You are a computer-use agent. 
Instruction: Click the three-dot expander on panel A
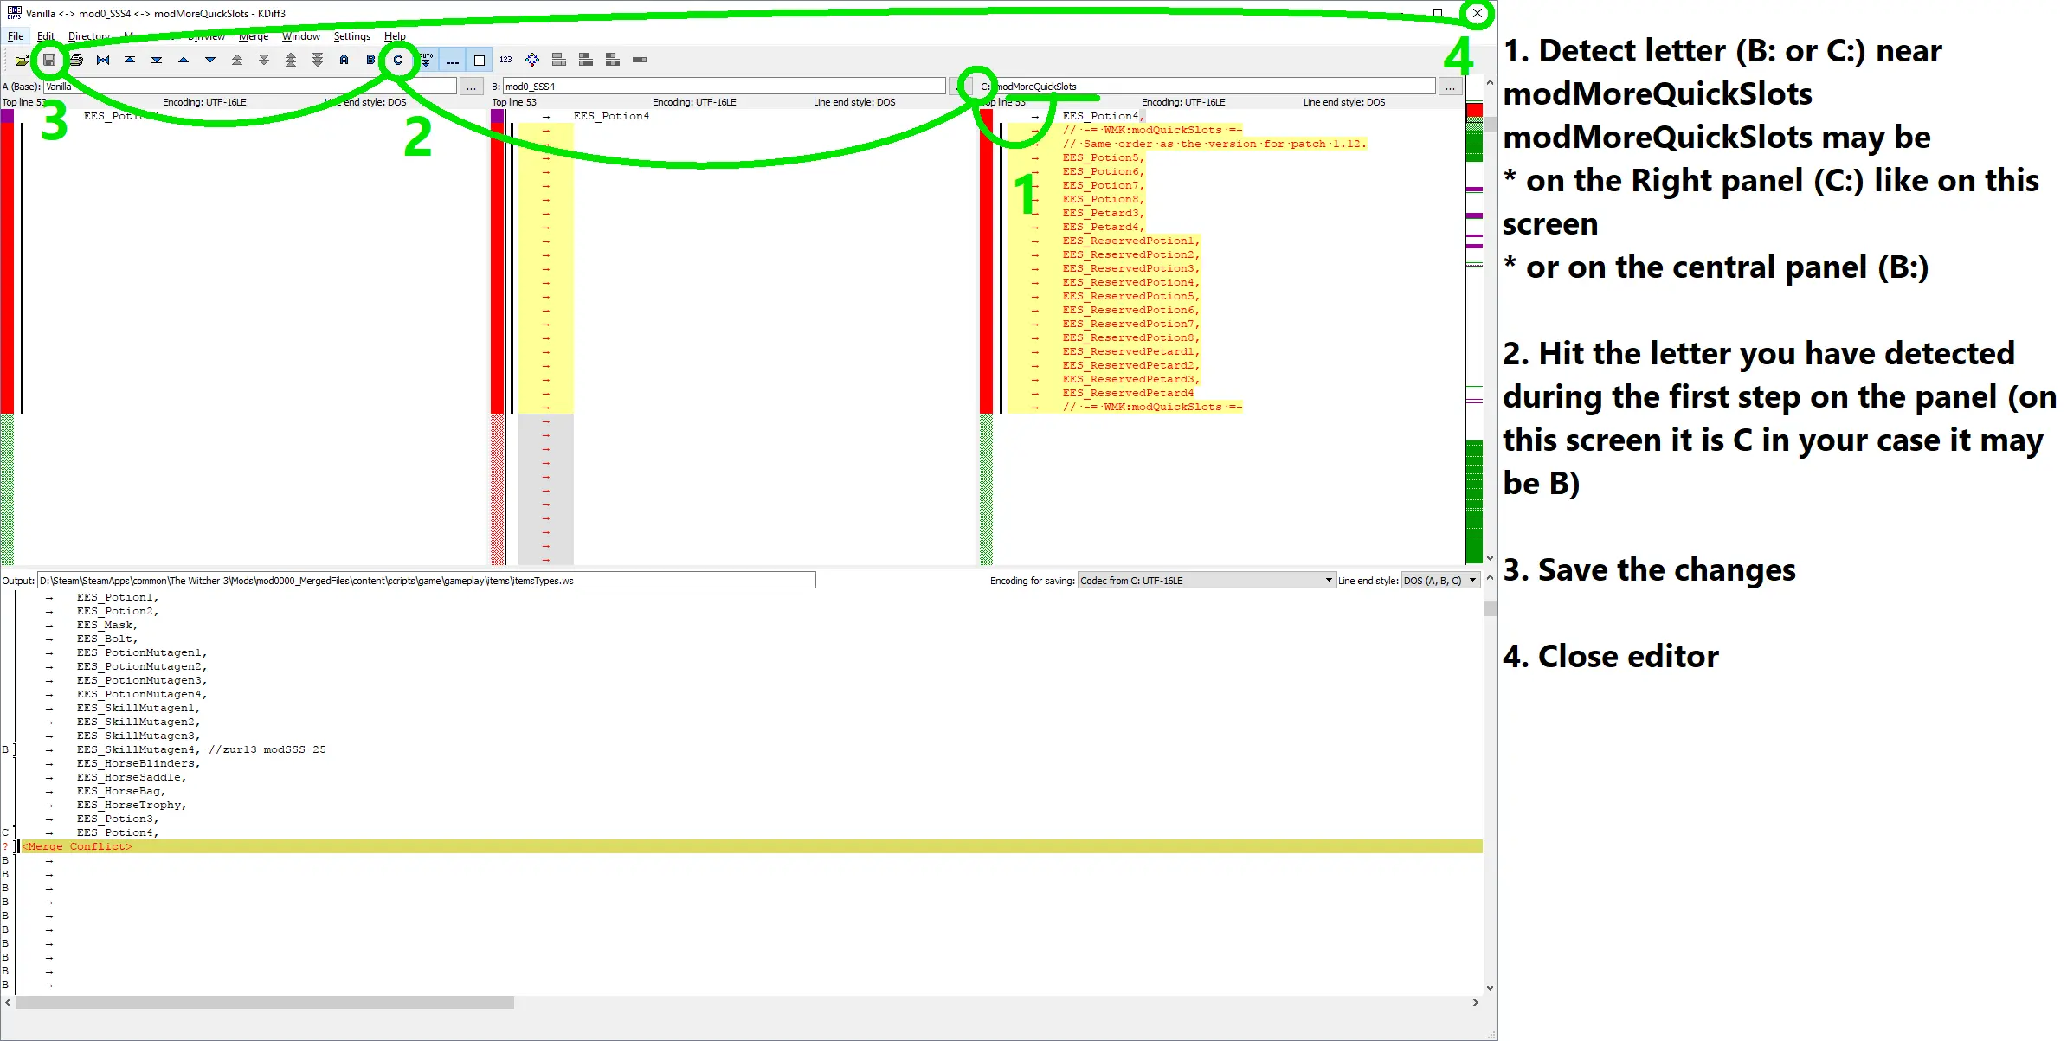[x=470, y=87]
